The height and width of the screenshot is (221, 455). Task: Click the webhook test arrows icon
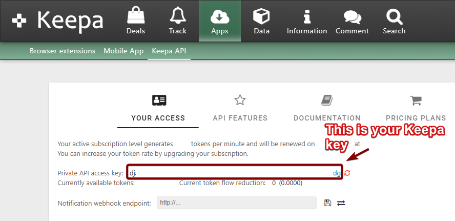click(341, 203)
